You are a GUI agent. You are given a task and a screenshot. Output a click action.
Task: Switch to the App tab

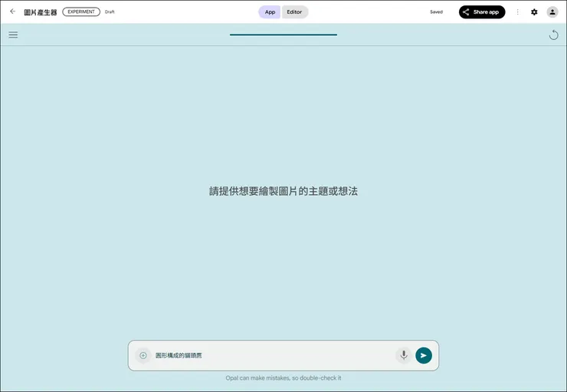click(x=270, y=12)
